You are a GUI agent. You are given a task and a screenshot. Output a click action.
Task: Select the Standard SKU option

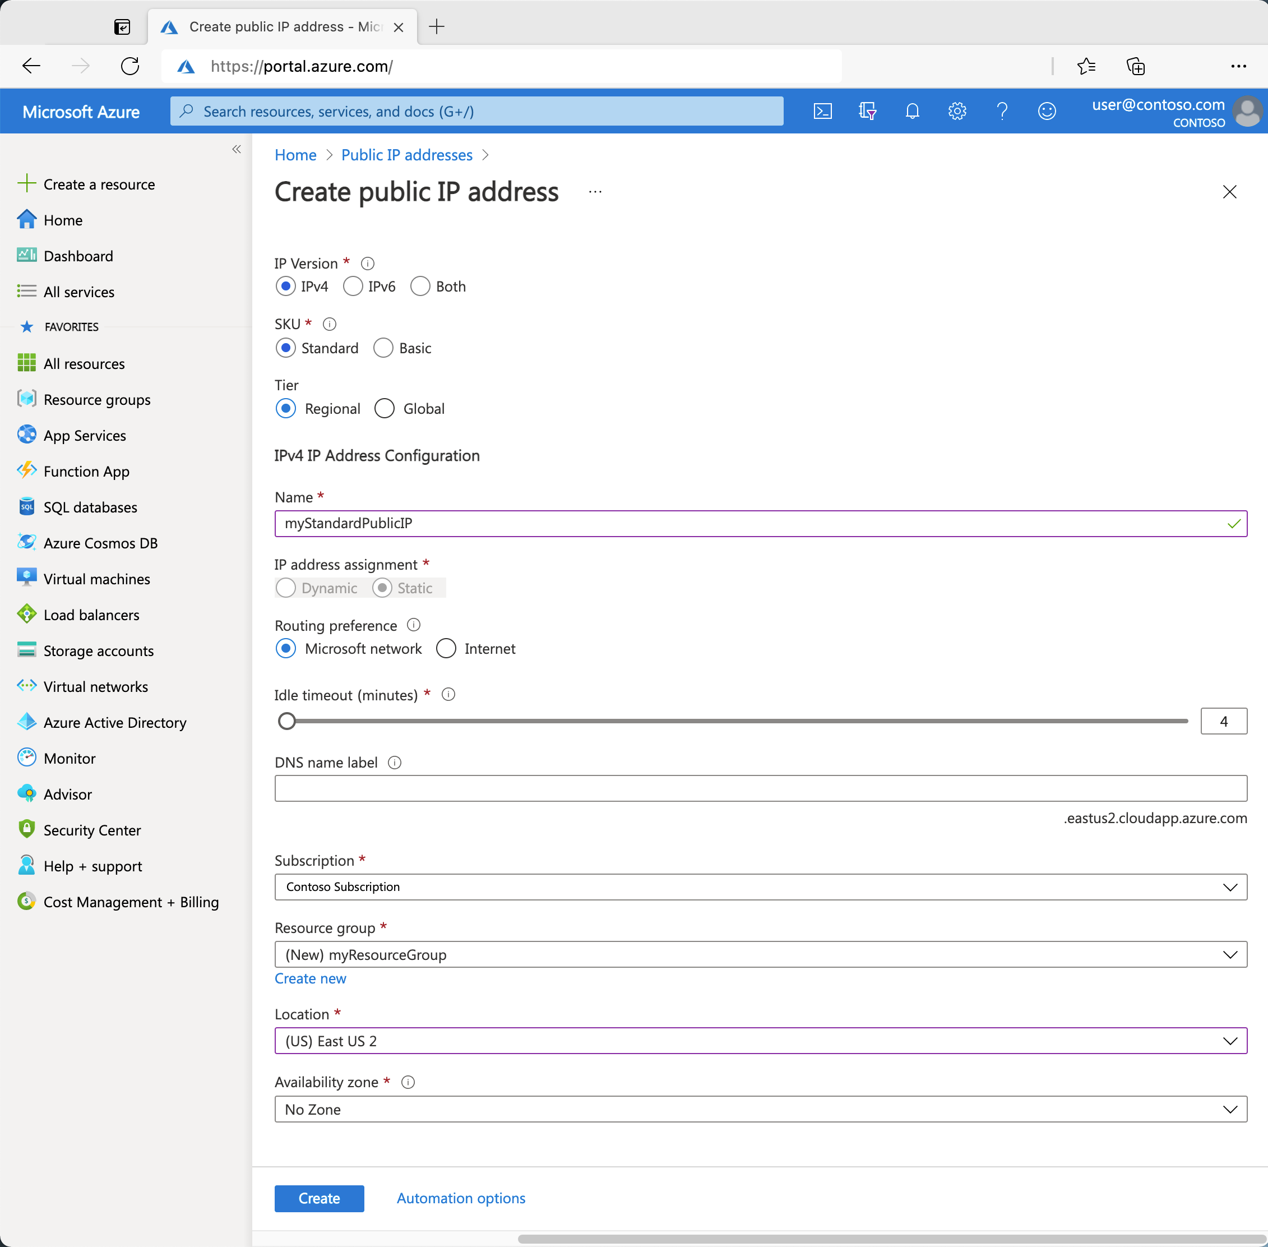(285, 348)
